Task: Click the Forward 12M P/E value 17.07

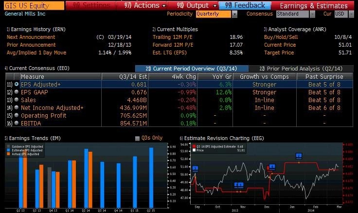Action: (x=236, y=45)
